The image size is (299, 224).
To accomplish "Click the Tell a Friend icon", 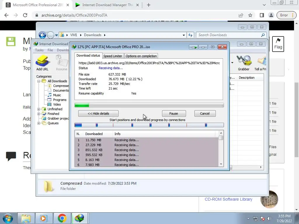I will [261, 63].
